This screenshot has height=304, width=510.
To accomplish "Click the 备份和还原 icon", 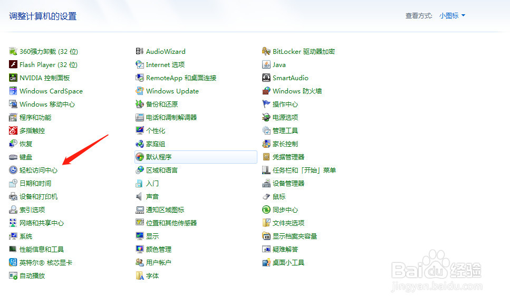I will coord(140,104).
